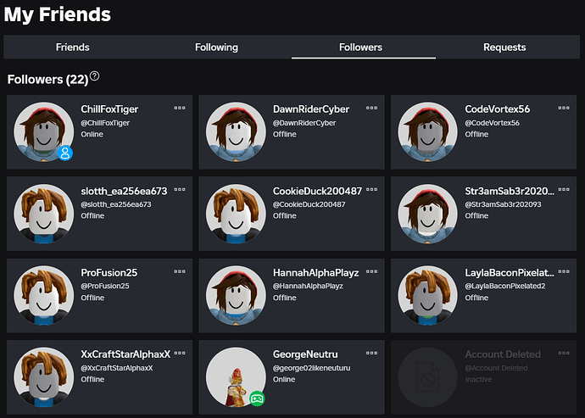Click the truncated LaylaBaconPixelat... display name
Image resolution: width=585 pixels, height=418 pixels.
pyautogui.click(x=510, y=273)
